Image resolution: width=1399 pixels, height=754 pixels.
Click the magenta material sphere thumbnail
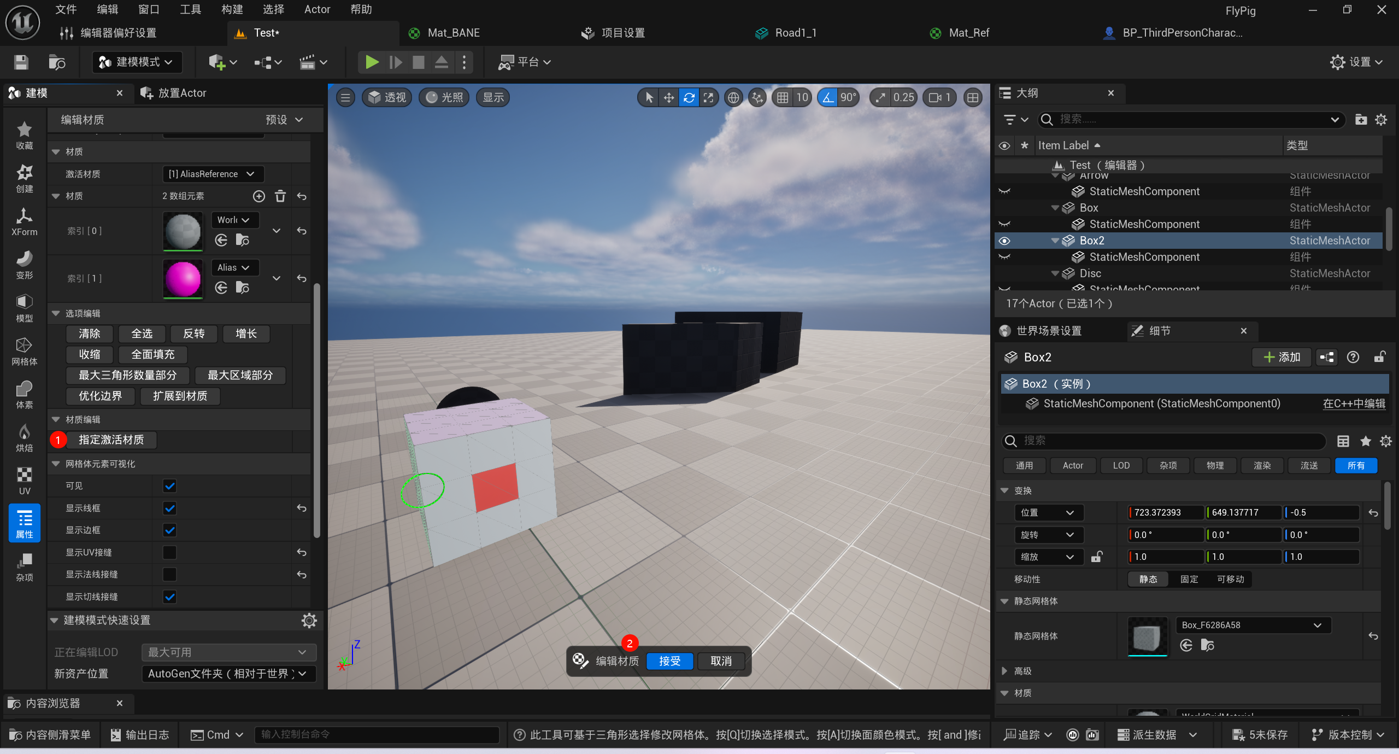183,279
